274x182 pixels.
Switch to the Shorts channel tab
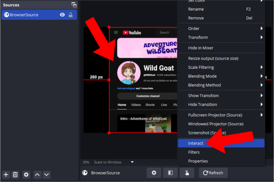pyautogui.click(x=150, y=105)
